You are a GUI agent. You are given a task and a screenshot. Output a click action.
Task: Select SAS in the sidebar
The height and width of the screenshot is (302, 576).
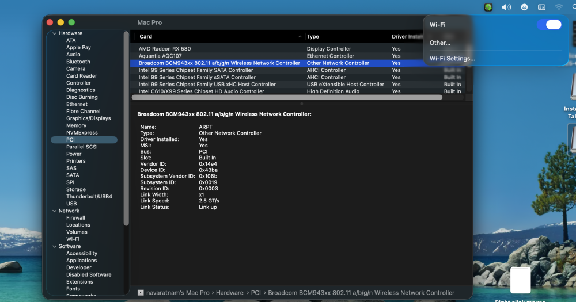point(71,168)
